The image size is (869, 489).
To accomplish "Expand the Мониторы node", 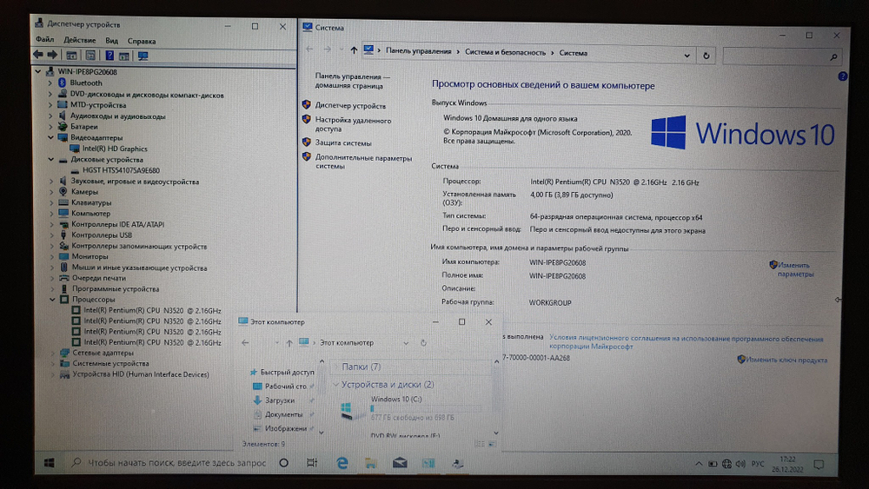I will [x=51, y=257].
